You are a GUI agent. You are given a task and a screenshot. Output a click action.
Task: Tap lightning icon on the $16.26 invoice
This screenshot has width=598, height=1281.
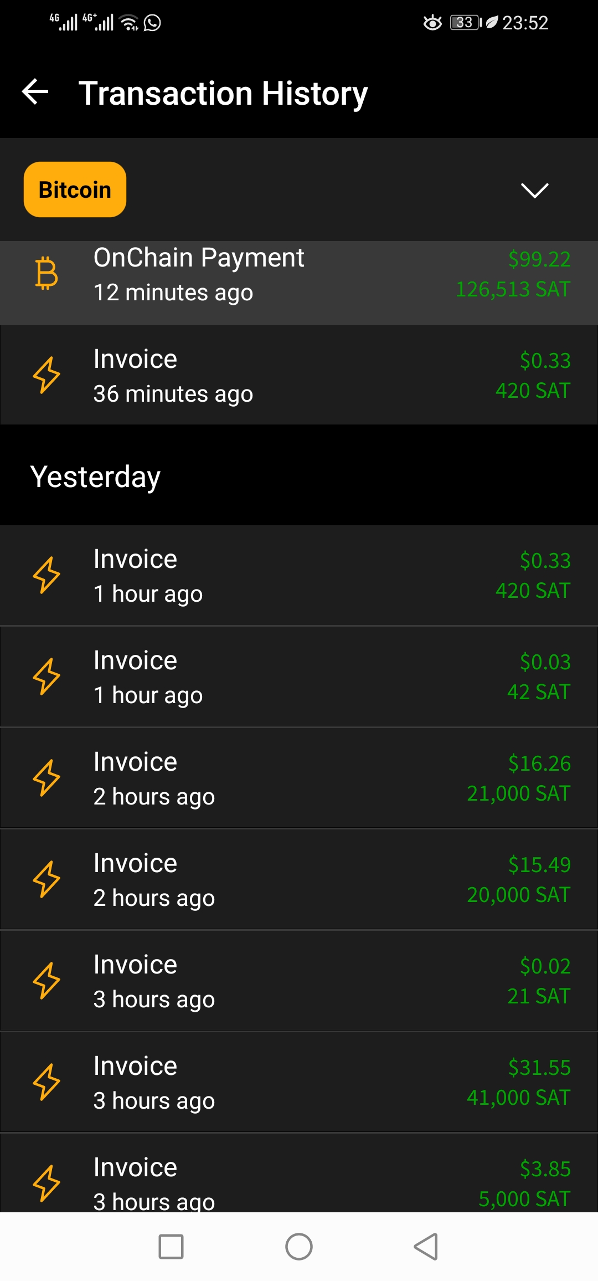47,778
